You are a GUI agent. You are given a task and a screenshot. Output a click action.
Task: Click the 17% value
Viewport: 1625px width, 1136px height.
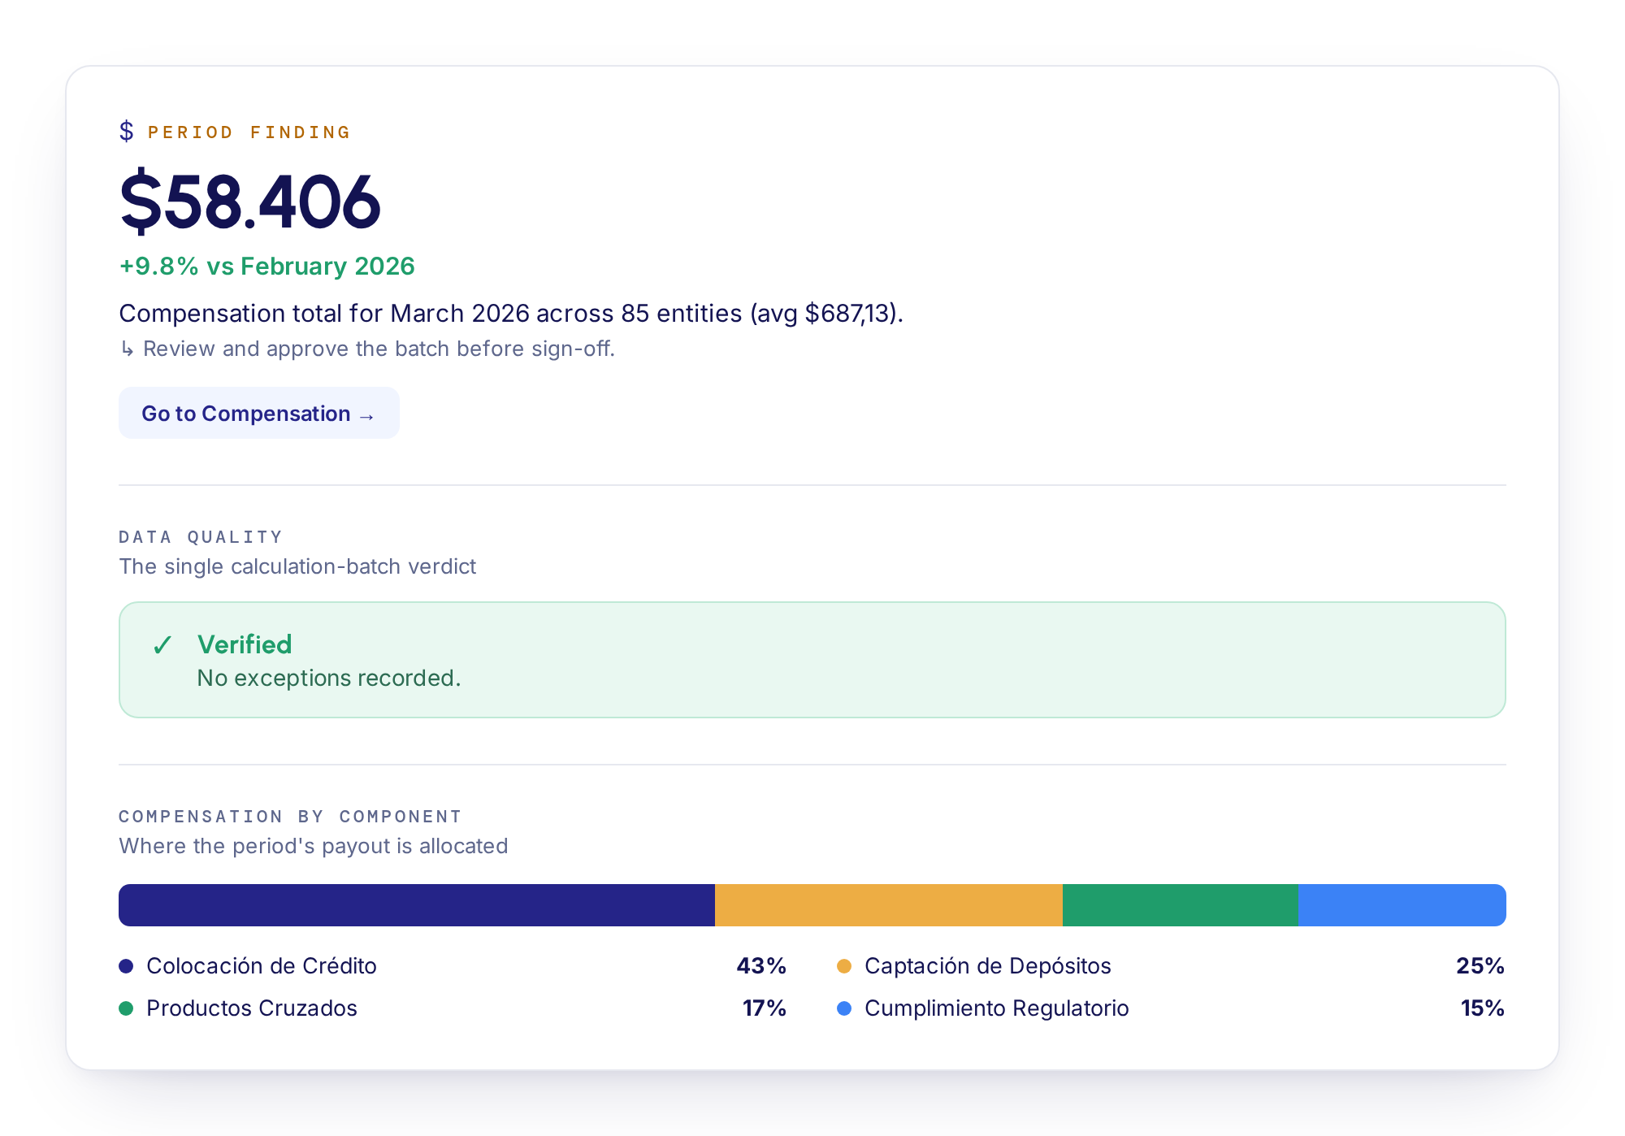[x=765, y=1008]
